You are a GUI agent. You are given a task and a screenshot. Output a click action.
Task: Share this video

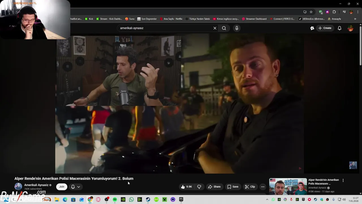click(214, 187)
